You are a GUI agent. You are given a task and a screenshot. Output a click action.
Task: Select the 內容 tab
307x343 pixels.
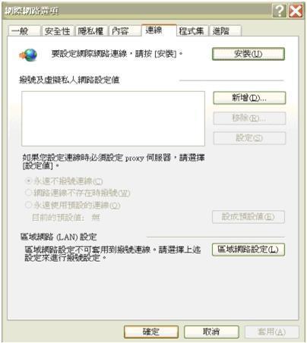click(125, 31)
